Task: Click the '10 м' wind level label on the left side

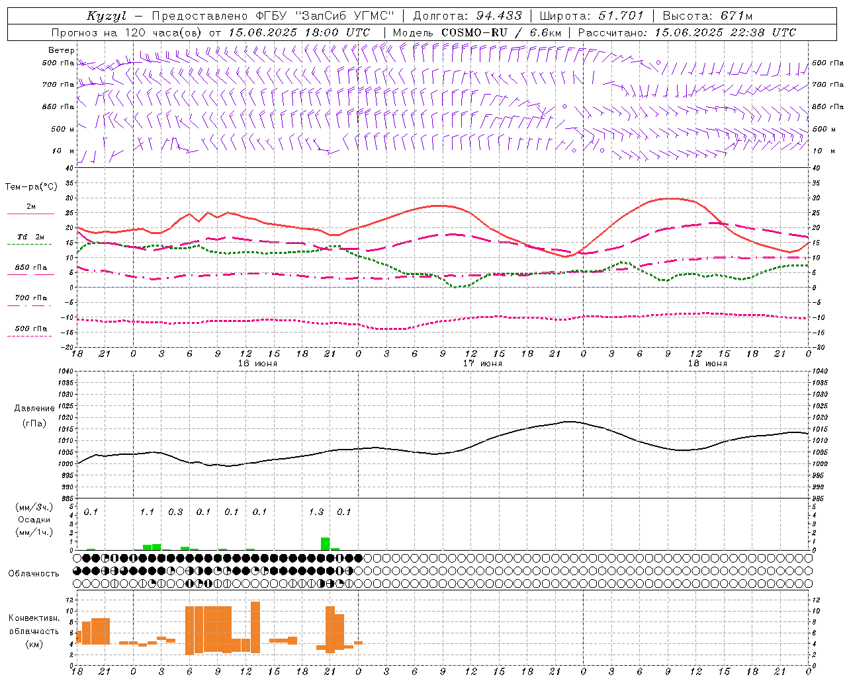Action: (x=64, y=151)
